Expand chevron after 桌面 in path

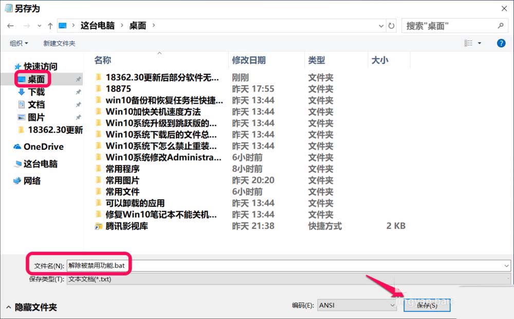click(154, 25)
